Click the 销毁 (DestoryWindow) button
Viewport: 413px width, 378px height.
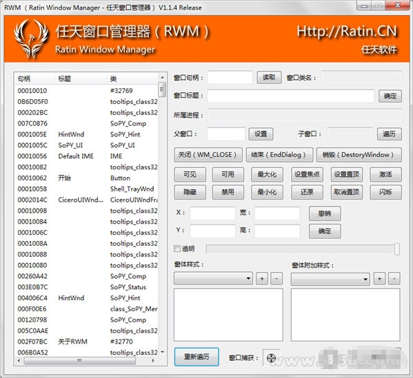click(x=359, y=155)
